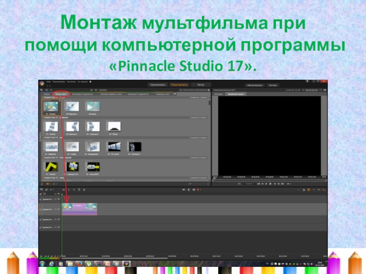The width and height of the screenshot is (366, 274).
Task: Open Internet Explorer from taskbar
Action: click(51, 264)
